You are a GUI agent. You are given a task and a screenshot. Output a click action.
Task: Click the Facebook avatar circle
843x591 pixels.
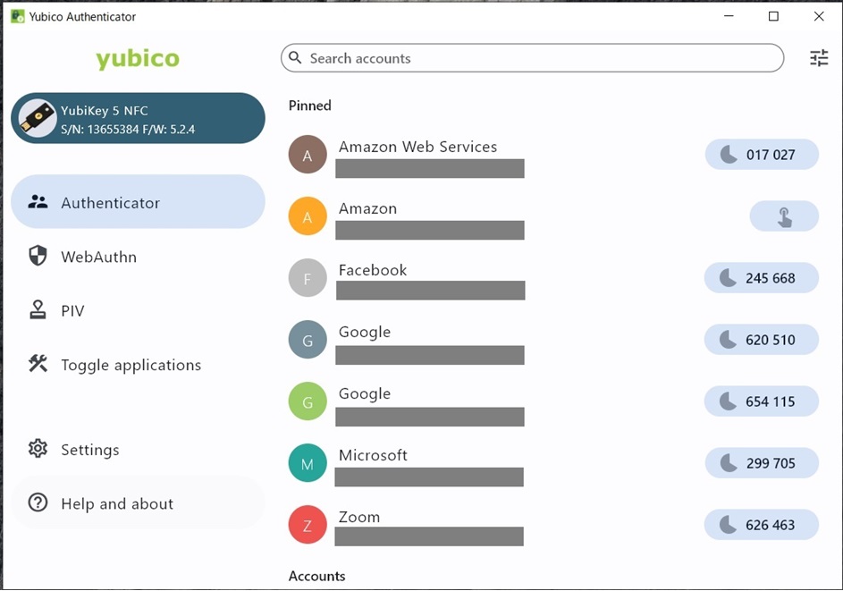point(308,279)
